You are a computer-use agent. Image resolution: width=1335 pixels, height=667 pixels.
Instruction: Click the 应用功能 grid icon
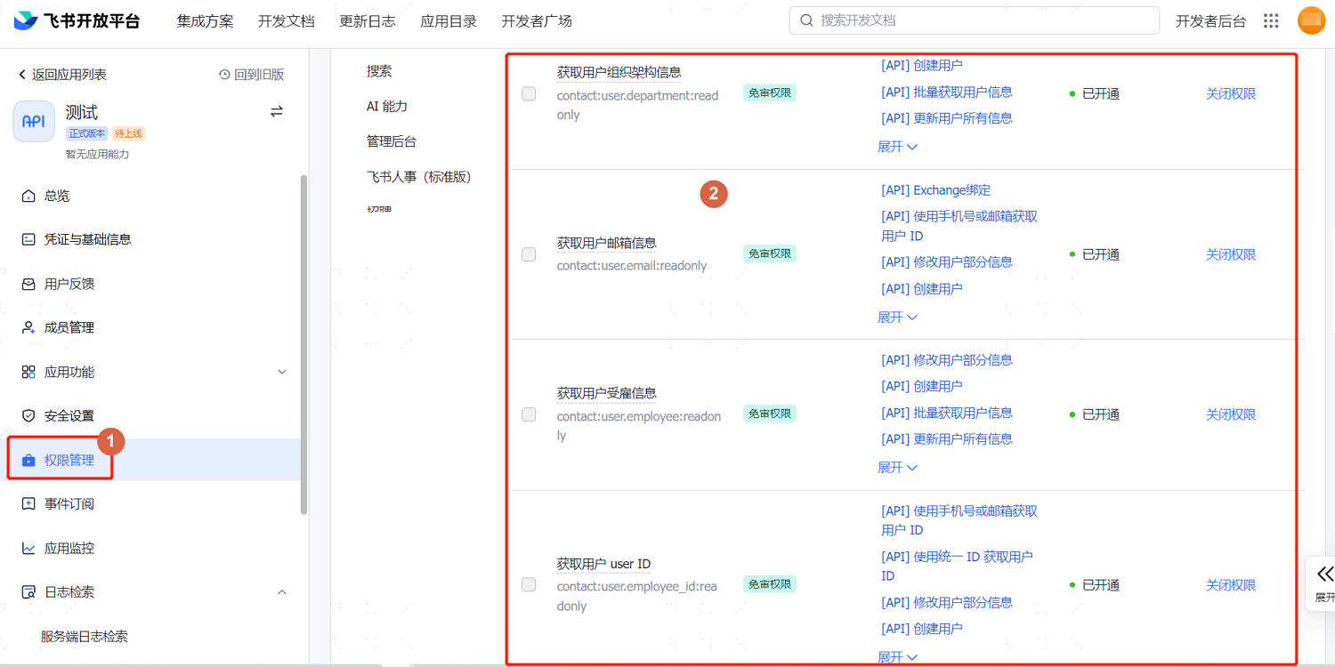(x=28, y=372)
